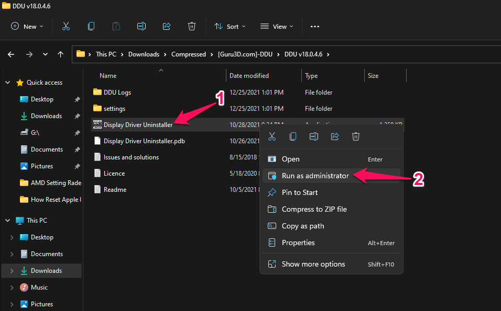Go back with the left arrow button

point(11,54)
